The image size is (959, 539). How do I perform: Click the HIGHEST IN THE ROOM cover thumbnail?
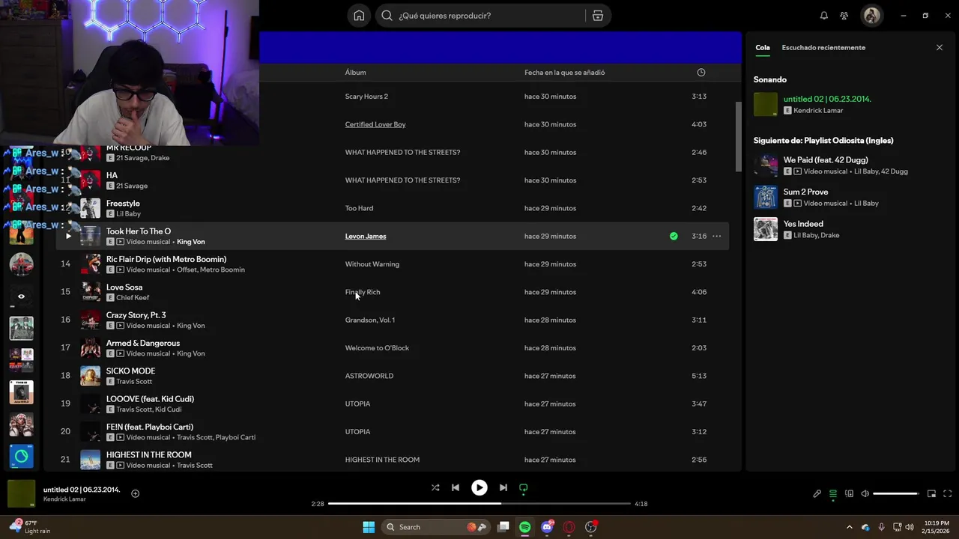pos(91,460)
